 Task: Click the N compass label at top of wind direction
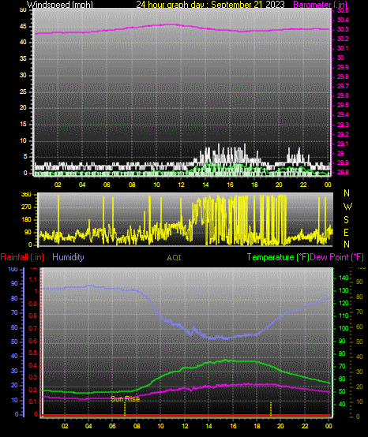point(347,192)
